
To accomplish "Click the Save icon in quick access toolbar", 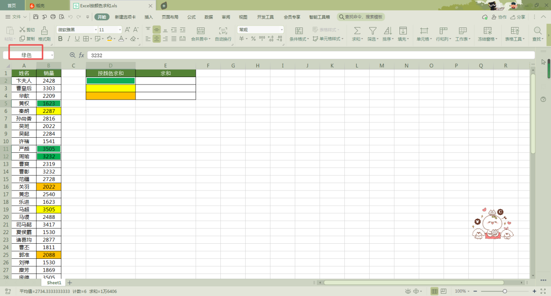I will 36,17.
